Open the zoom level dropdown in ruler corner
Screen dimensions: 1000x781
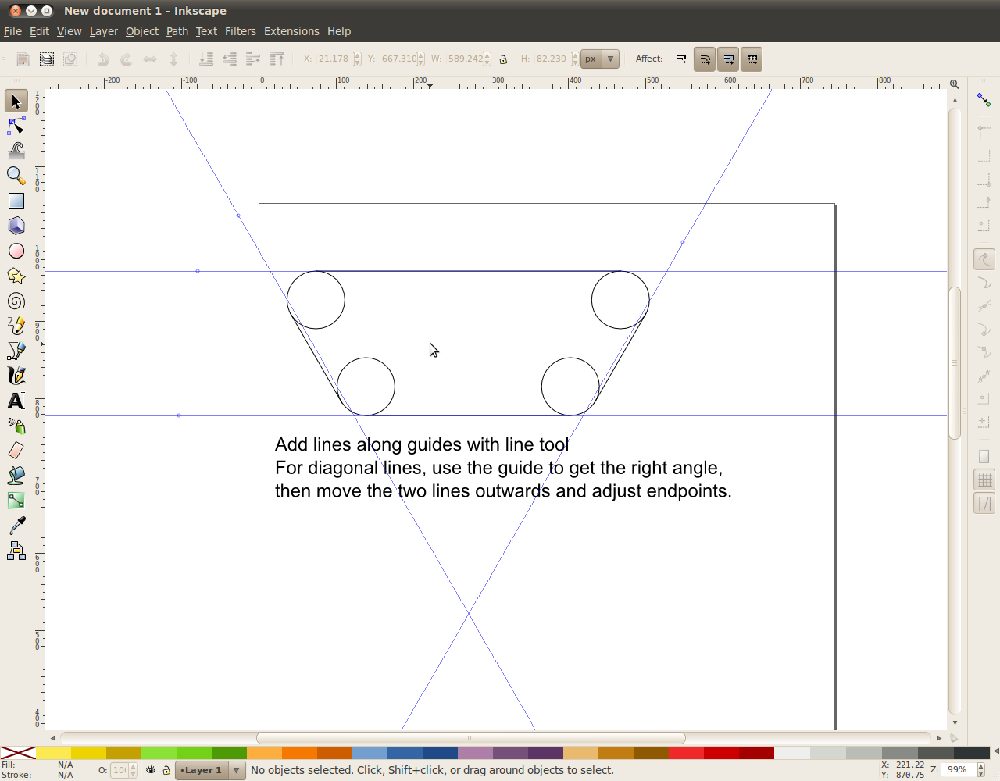click(955, 84)
